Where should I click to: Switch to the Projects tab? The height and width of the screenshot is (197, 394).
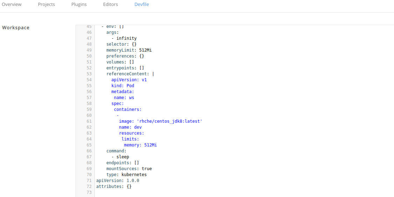46,5
